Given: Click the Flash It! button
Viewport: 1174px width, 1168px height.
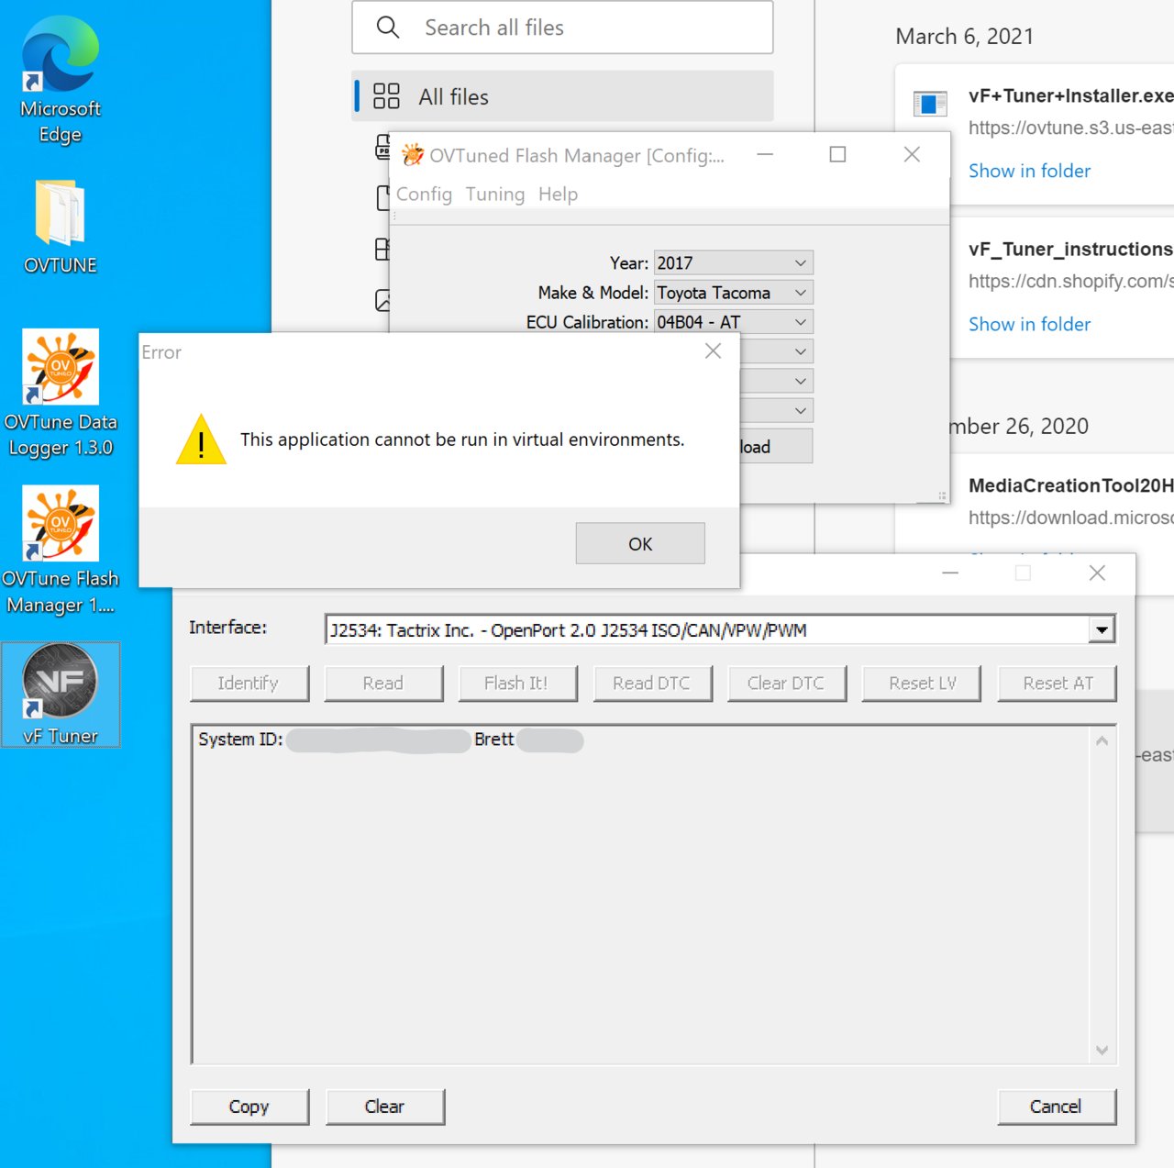Looking at the screenshot, I should coord(517,683).
